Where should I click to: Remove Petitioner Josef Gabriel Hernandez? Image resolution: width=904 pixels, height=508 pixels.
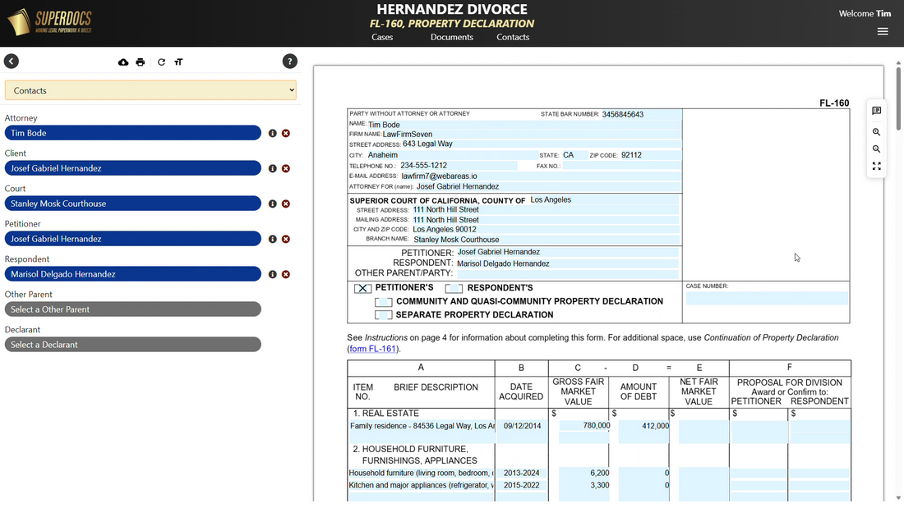pyautogui.click(x=286, y=239)
